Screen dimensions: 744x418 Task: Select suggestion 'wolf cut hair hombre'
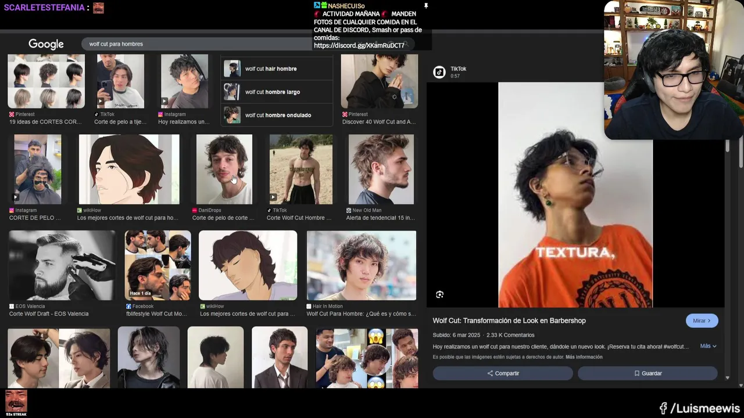tap(277, 69)
